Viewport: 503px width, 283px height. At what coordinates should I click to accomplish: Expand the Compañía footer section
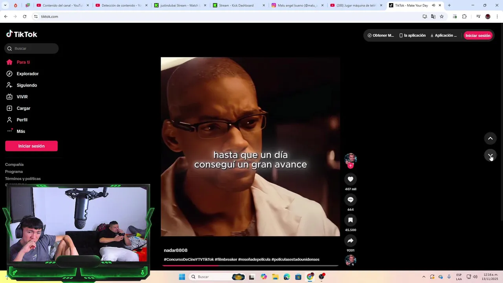[15, 164]
